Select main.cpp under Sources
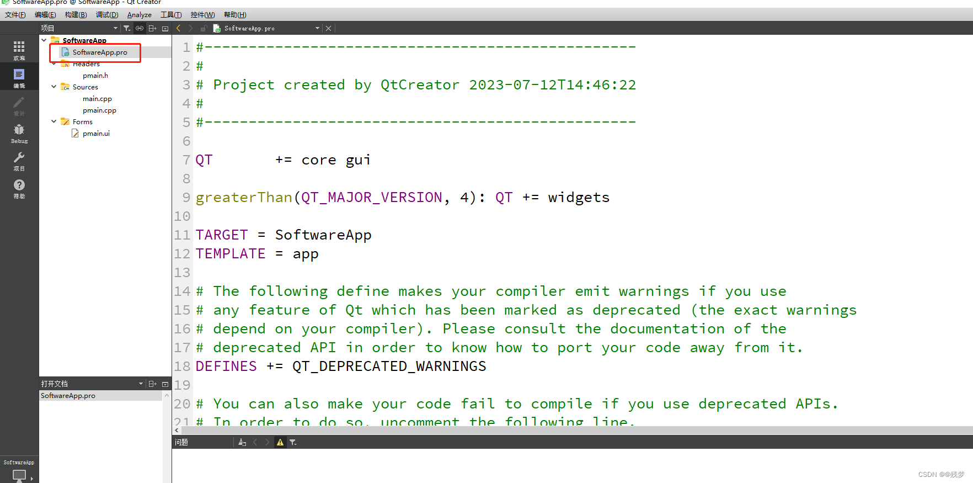Image resolution: width=973 pixels, height=483 pixels. point(97,99)
